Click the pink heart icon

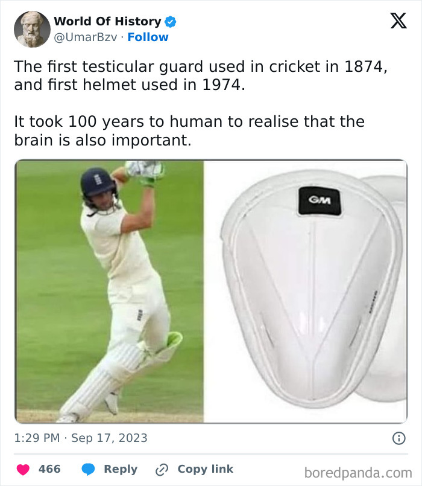coord(24,469)
